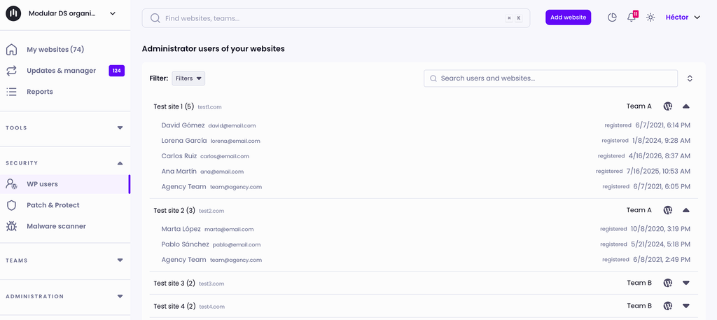Click user Lorena García

tap(184, 141)
